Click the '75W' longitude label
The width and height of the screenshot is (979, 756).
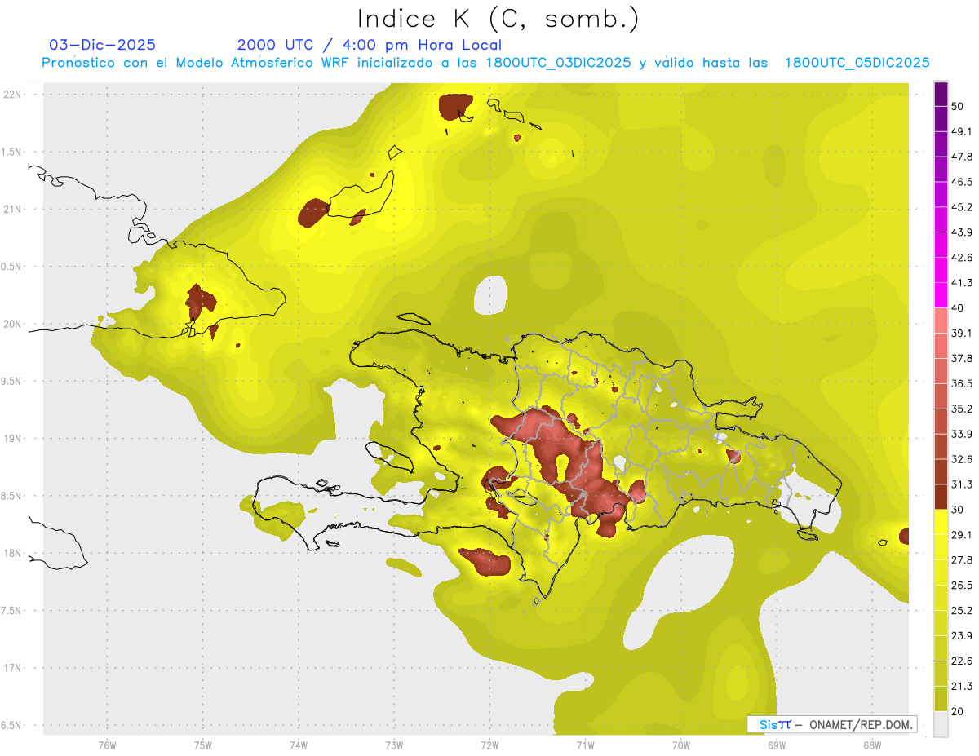pyautogui.click(x=202, y=745)
